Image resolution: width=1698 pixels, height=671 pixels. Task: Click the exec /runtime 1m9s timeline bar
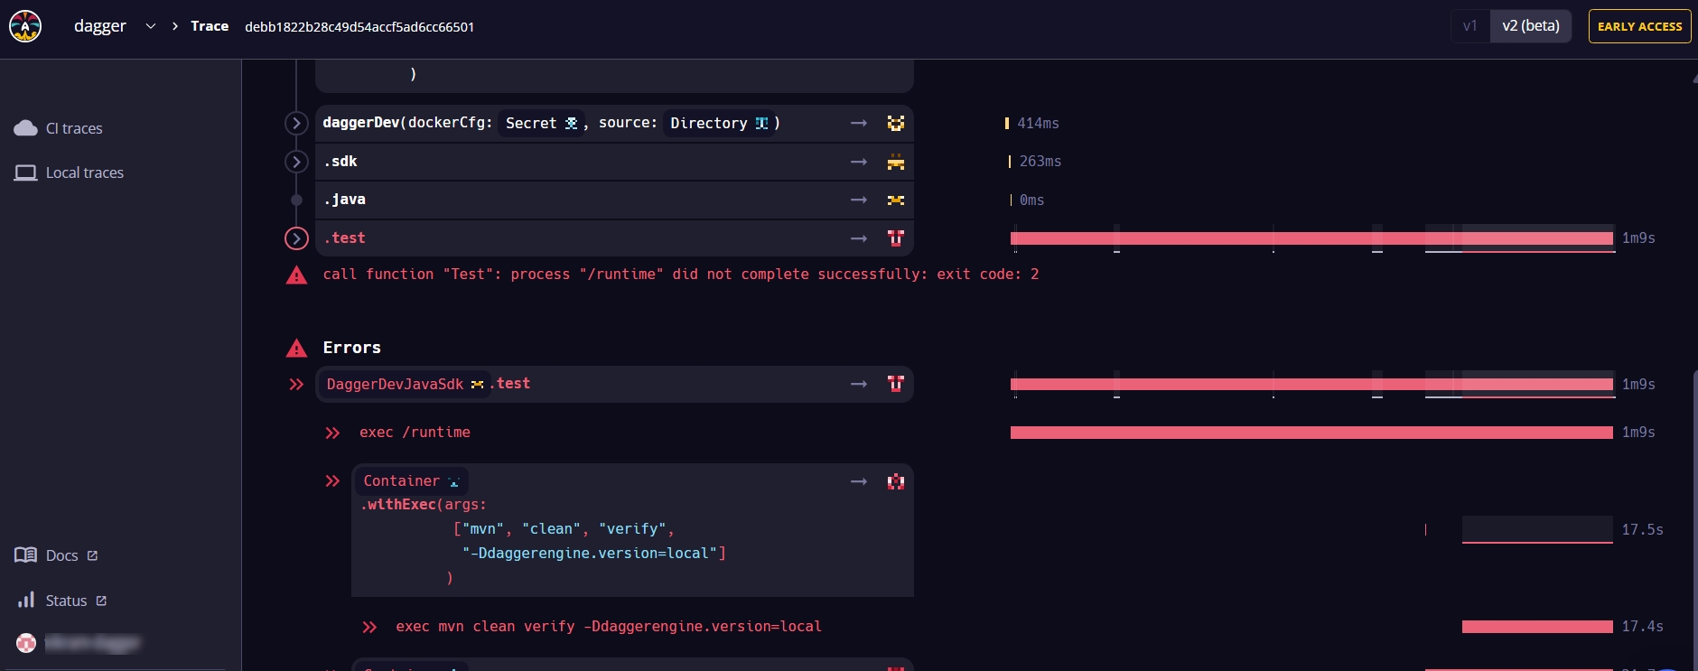coord(1311,433)
